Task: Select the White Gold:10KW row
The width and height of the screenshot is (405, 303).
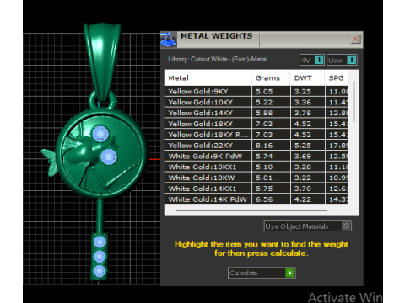Action: (256, 178)
